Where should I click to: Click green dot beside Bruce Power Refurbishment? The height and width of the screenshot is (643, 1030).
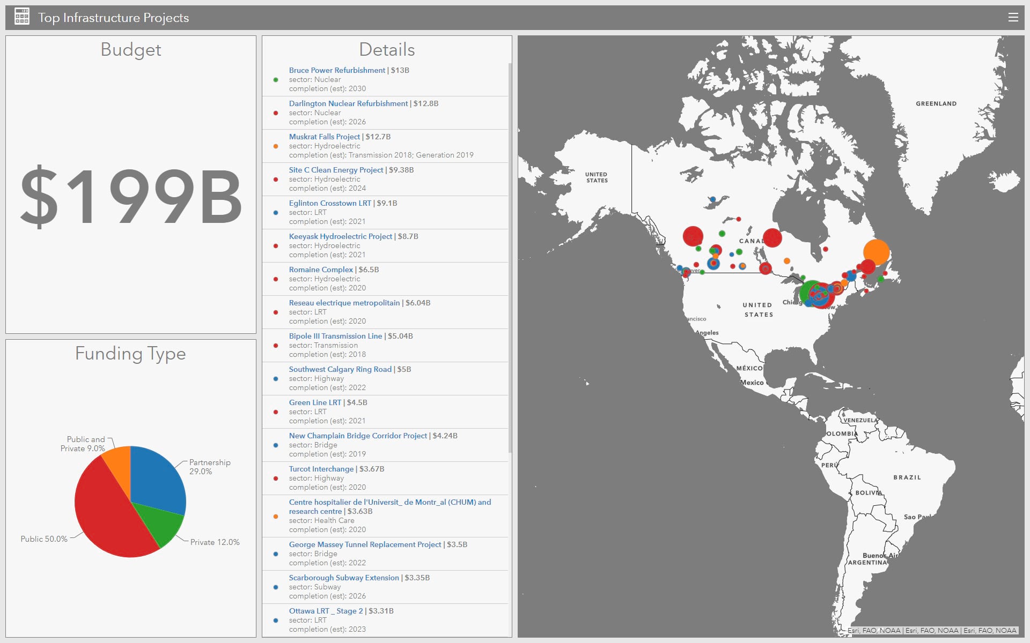[x=276, y=80]
